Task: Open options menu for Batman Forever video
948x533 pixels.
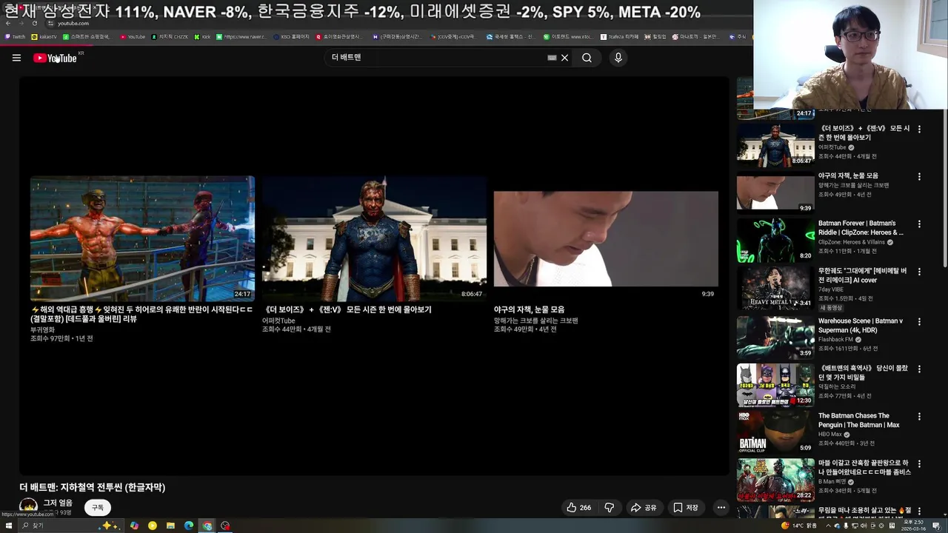Action: tap(919, 224)
